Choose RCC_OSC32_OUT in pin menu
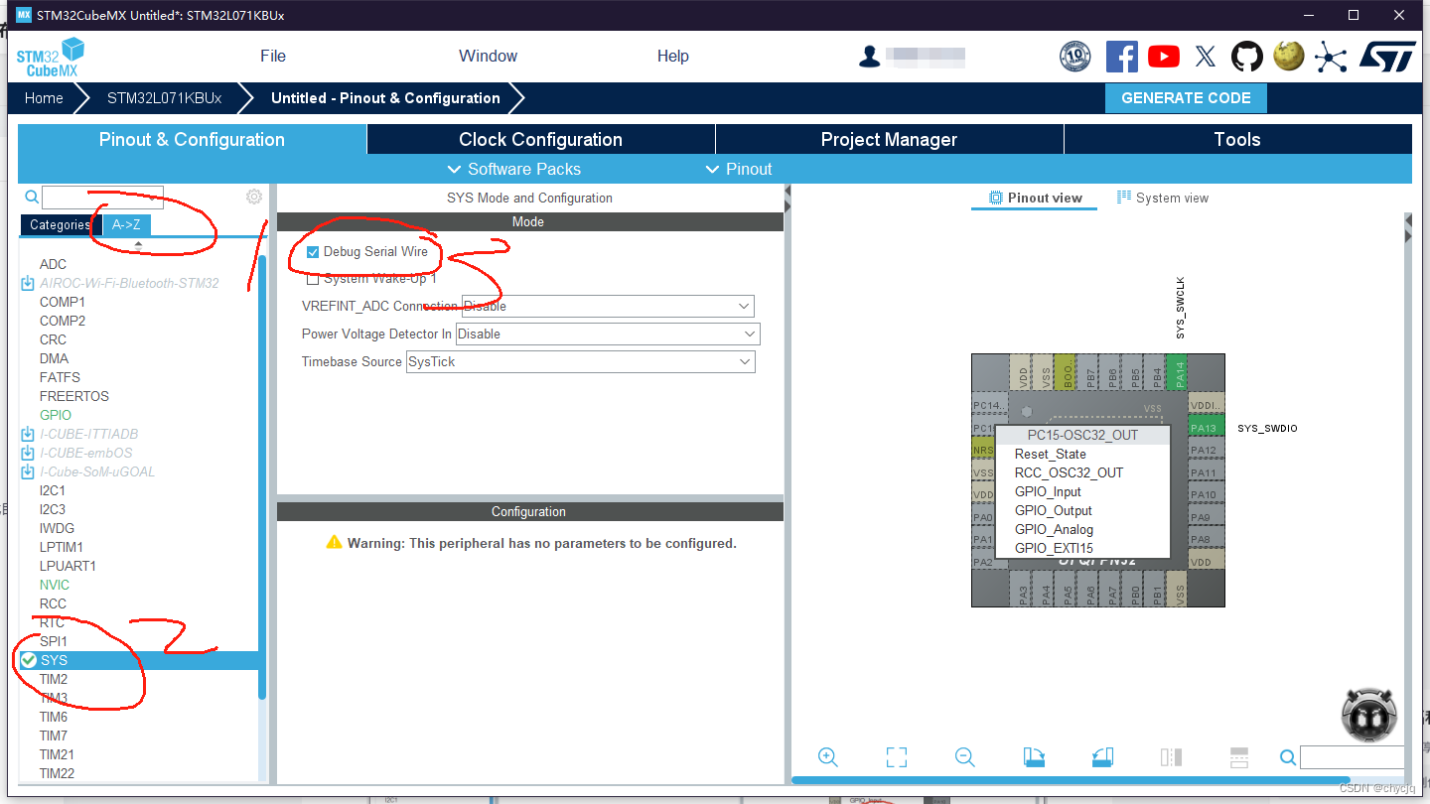The image size is (1430, 804). 1069,472
